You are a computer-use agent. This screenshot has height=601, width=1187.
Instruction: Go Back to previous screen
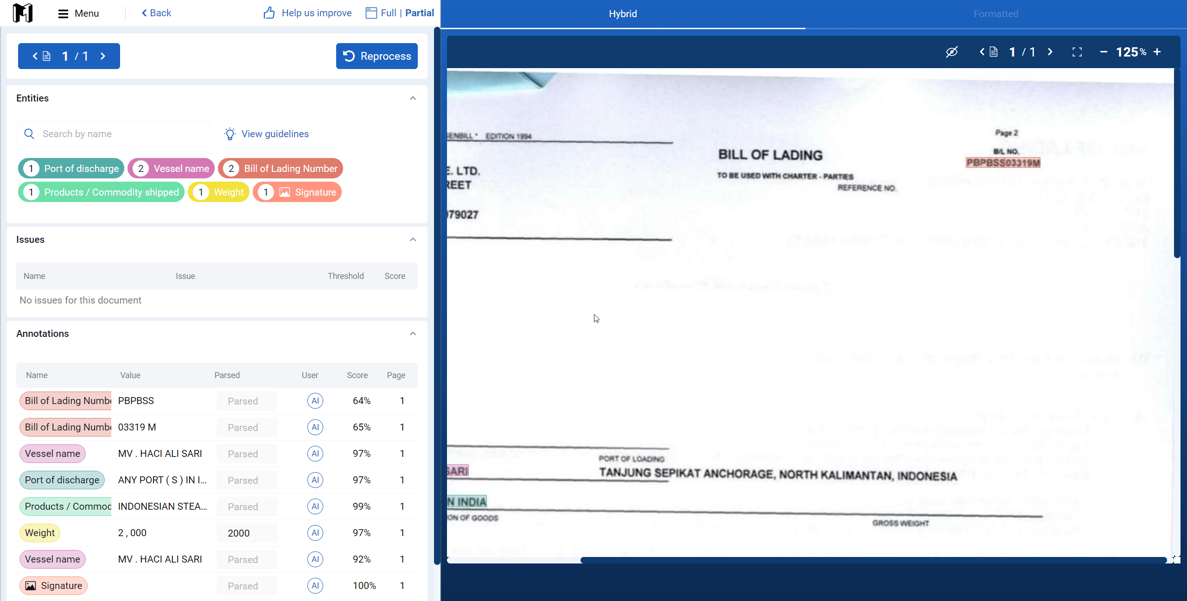coord(156,13)
